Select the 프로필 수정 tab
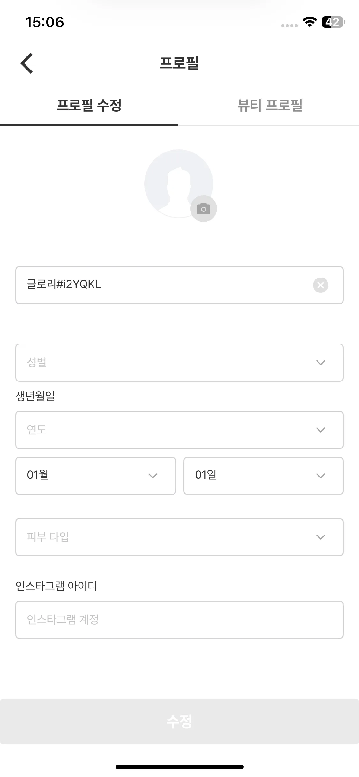Viewport: 359px width, 777px height. 89,105
